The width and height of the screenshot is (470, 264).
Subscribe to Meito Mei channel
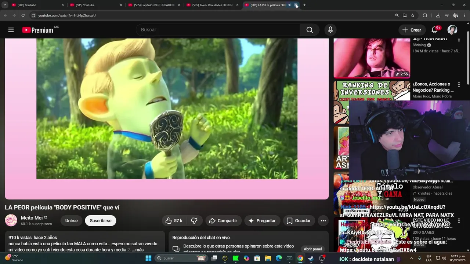coord(101,221)
